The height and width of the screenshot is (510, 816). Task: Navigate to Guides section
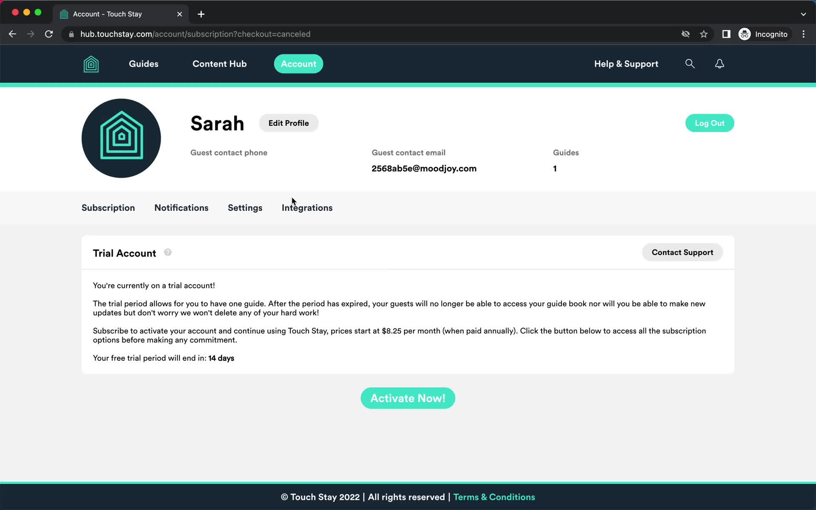point(144,63)
